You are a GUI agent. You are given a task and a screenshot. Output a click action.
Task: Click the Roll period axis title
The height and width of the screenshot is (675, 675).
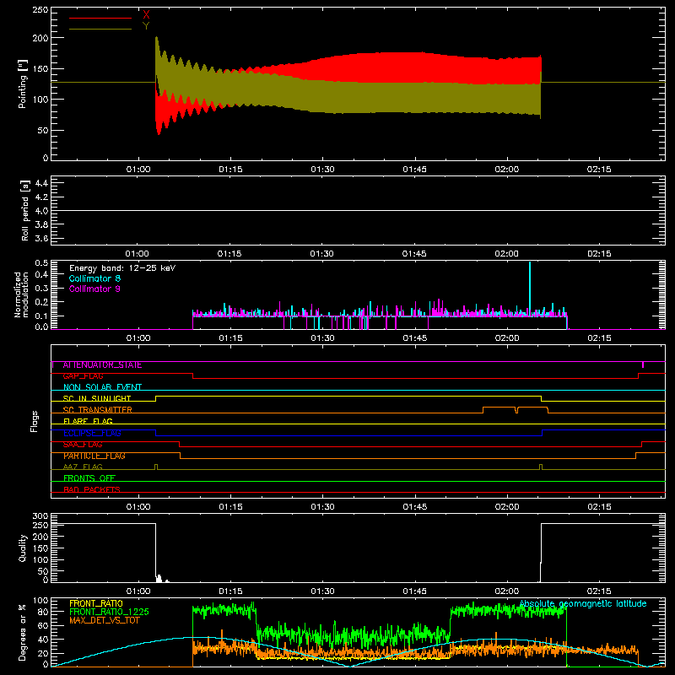(x=25, y=210)
